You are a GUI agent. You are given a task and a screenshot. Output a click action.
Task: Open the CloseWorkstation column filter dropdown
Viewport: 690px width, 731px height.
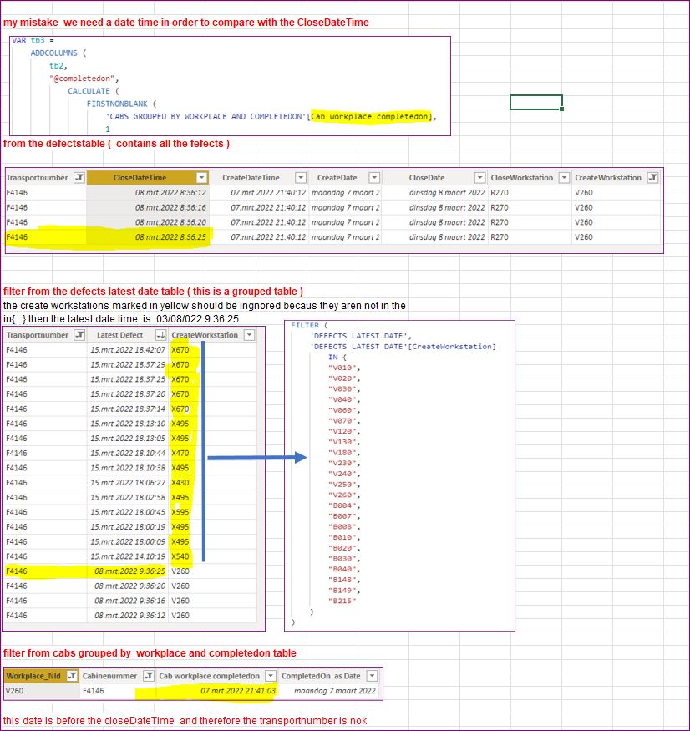coord(564,178)
